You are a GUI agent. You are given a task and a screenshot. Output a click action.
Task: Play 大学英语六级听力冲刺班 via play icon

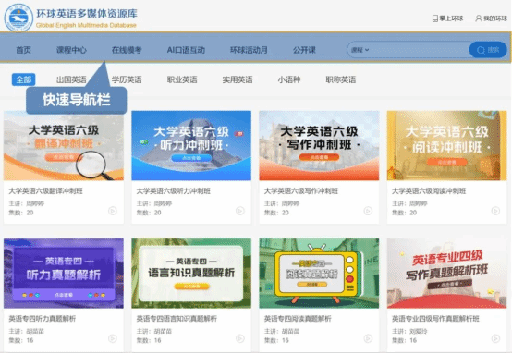[240, 211]
